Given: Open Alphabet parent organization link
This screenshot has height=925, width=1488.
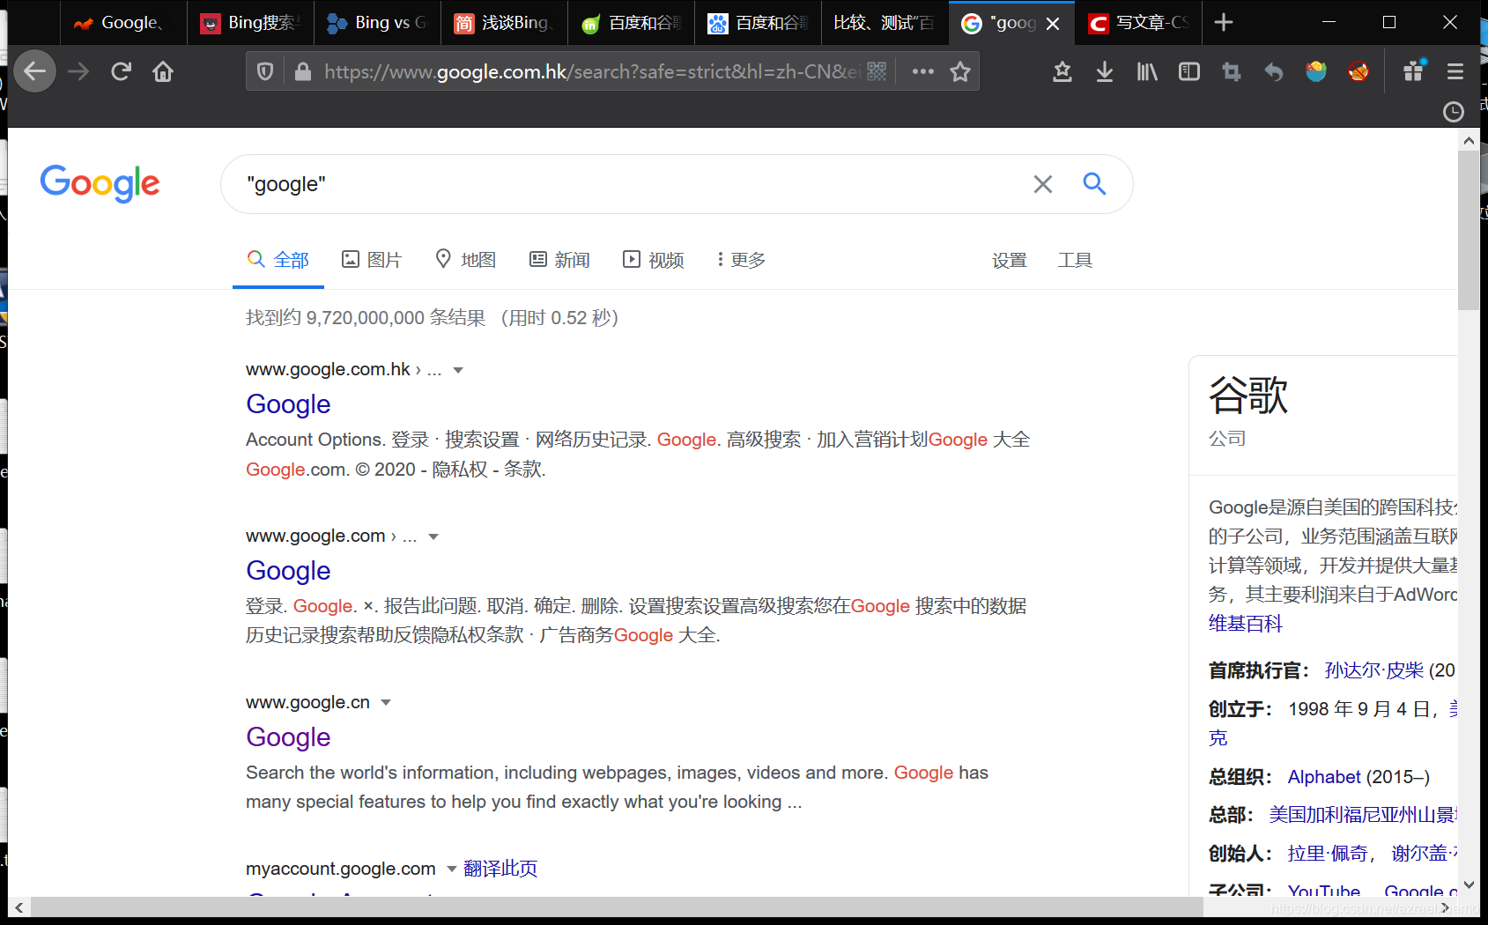Looking at the screenshot, I should (x=1324, y=777).
